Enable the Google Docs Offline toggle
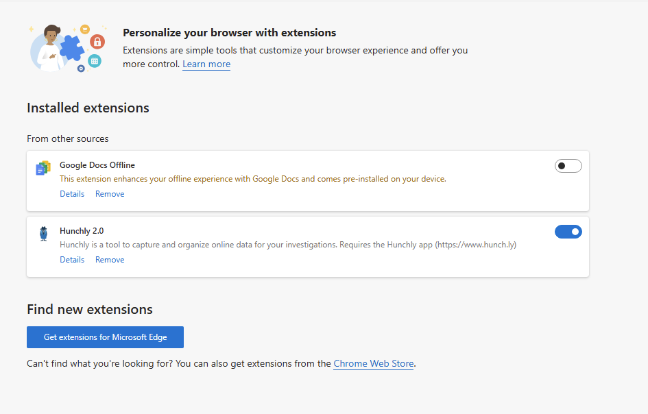The height and width of the screenshot is (414, 648). pyautogui.click(x=568, y=166)
